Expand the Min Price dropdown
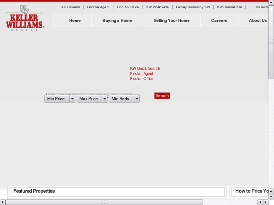 click(60, 99)
